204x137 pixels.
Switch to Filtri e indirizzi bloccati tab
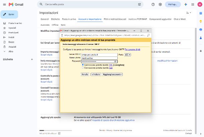click(x=115, y=19)
